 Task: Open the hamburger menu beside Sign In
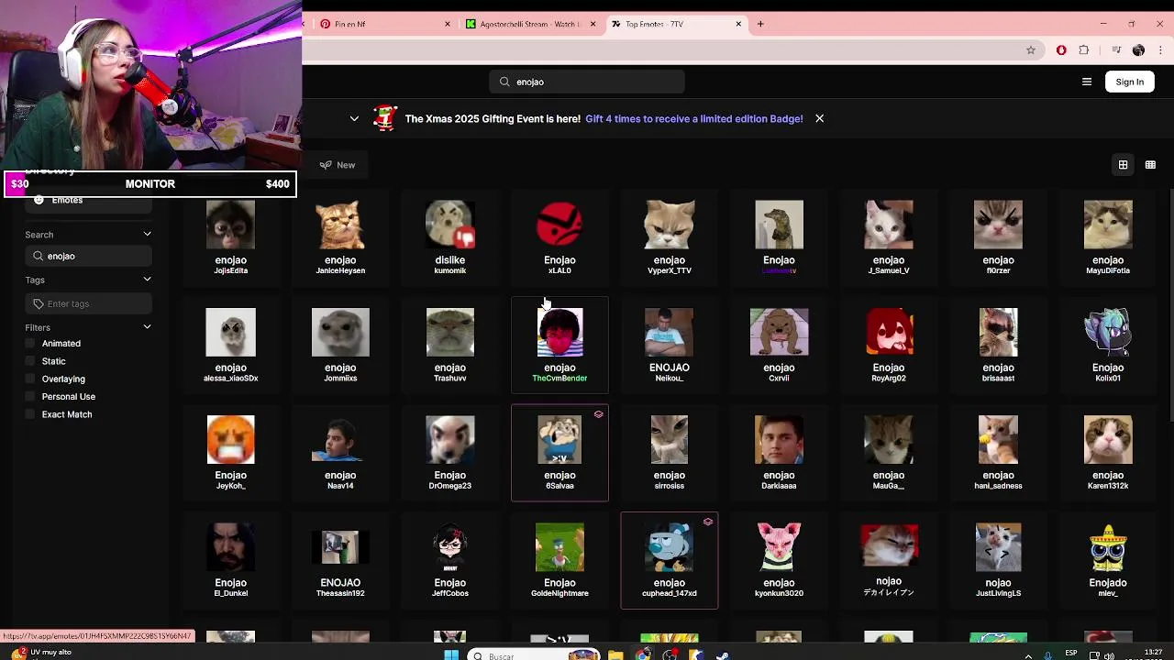[x=1087, y=82]
